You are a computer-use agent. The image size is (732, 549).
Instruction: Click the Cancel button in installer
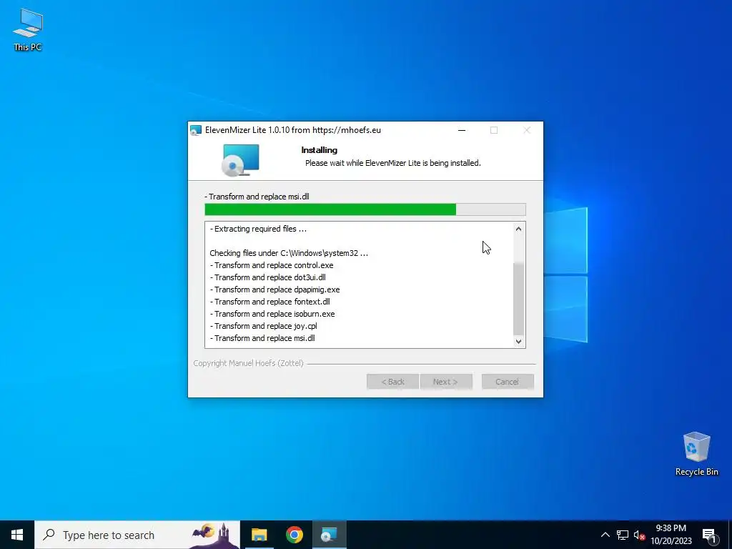click(x=508, y=382)
